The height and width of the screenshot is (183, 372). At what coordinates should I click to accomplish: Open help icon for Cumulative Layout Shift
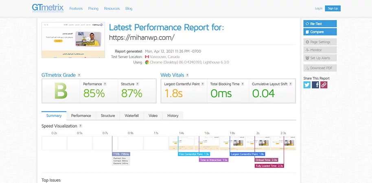click(x=290, y=84)
